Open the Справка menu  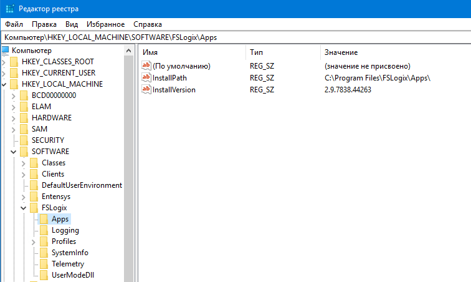point(148,24)
